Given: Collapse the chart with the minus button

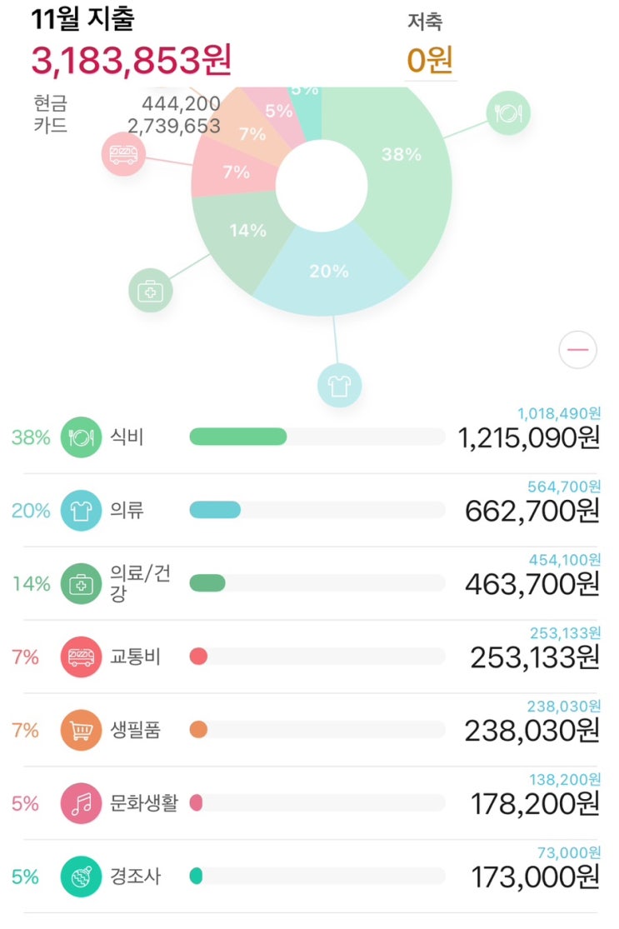Looking at the screenshot, I should click(x=577, y=350).
